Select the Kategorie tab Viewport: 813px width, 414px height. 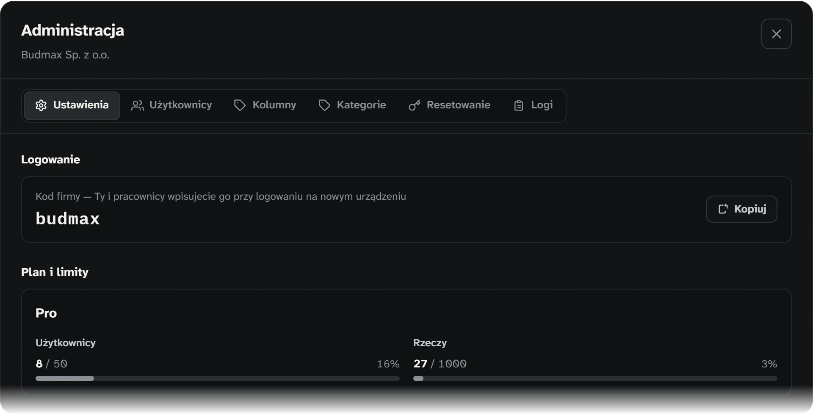click(352, 105)
